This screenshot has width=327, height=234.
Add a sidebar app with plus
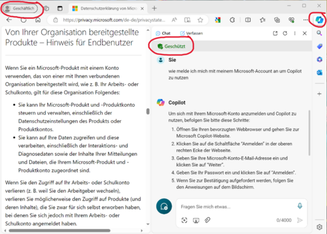[x=319, y=94]
